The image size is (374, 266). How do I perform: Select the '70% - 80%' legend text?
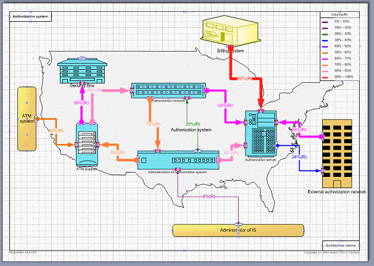343,64
